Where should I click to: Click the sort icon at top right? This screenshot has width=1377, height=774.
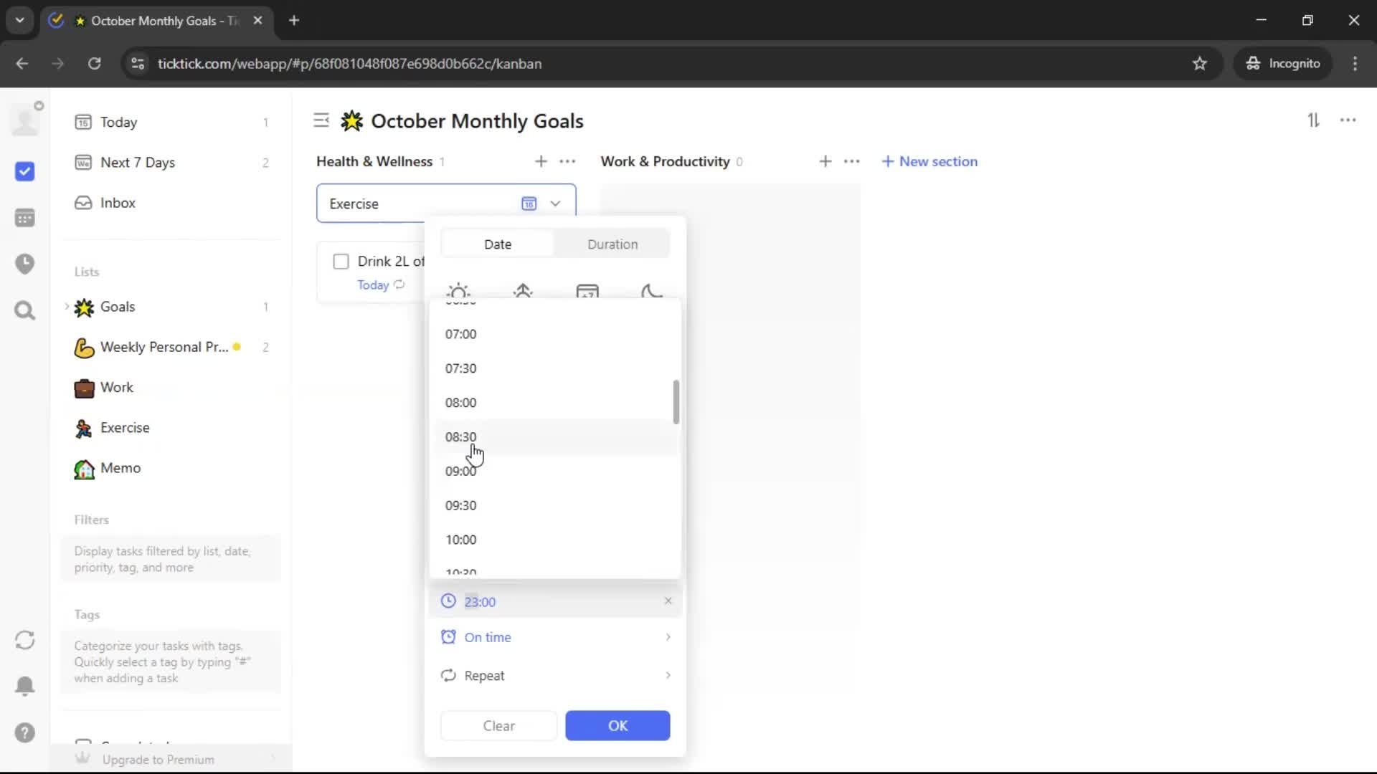(1313, 120)
